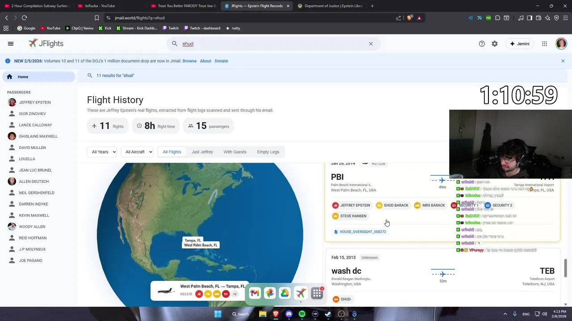This screenshot has height=321, width=572.
Task: Open the help question-mark icon
Action: [482, 44]
